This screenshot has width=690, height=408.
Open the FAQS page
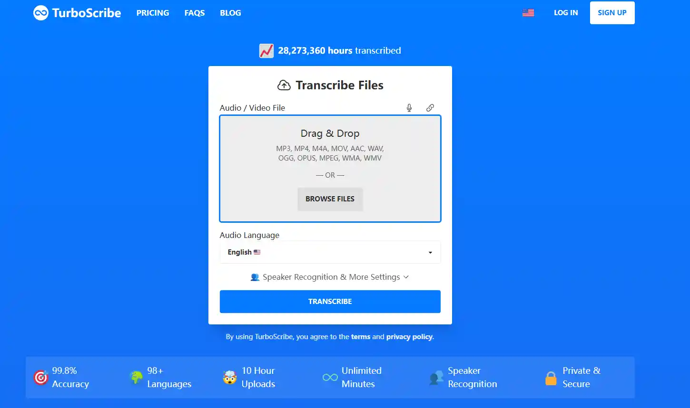point(194,13)
